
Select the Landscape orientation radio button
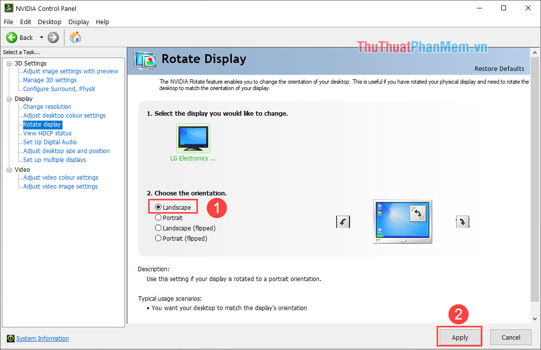coord(159,208)
